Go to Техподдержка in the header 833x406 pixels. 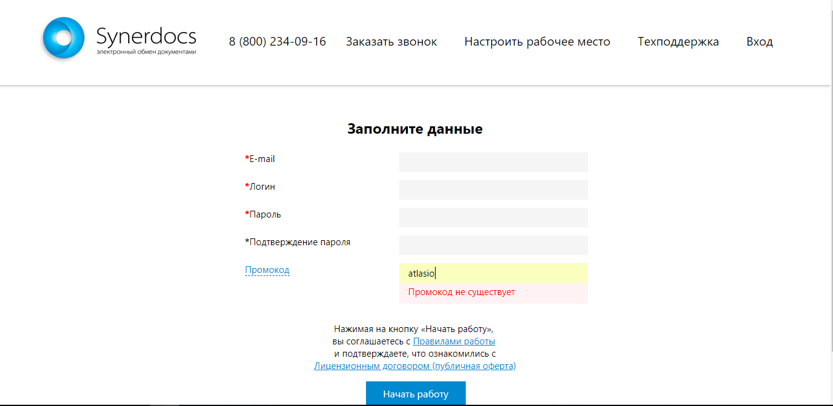678,42
